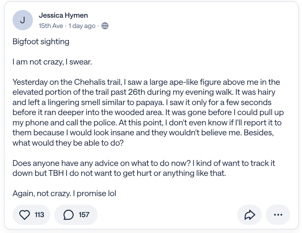Click the 157 comments count
This screenshot has height=233, width=302.
tap(84, 215)
